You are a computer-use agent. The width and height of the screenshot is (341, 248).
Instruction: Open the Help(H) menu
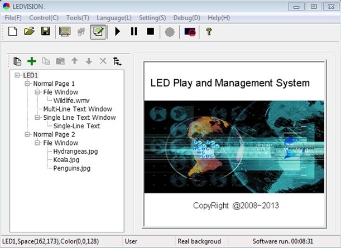pos(219,18)
